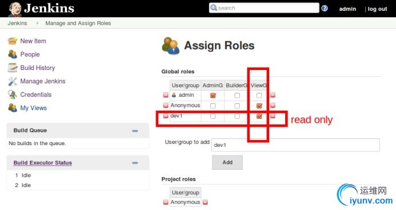Click the Build History notepad icon
Image resolution: width=396 pixels, height=210 pixels.
13,68
